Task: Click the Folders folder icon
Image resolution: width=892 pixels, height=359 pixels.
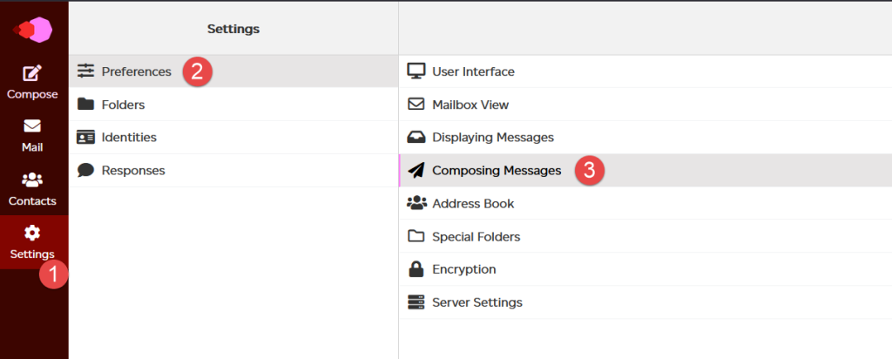Action: pos(86,104)
